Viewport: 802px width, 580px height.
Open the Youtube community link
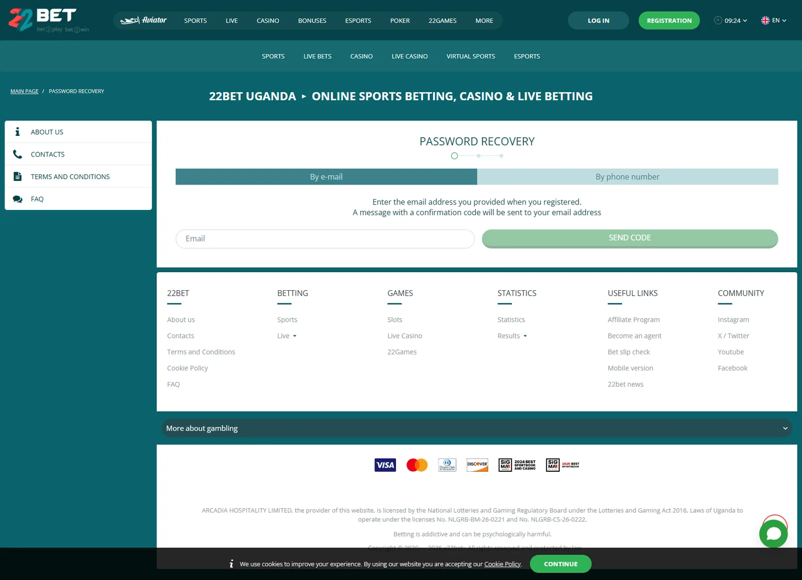pos(731,352)
